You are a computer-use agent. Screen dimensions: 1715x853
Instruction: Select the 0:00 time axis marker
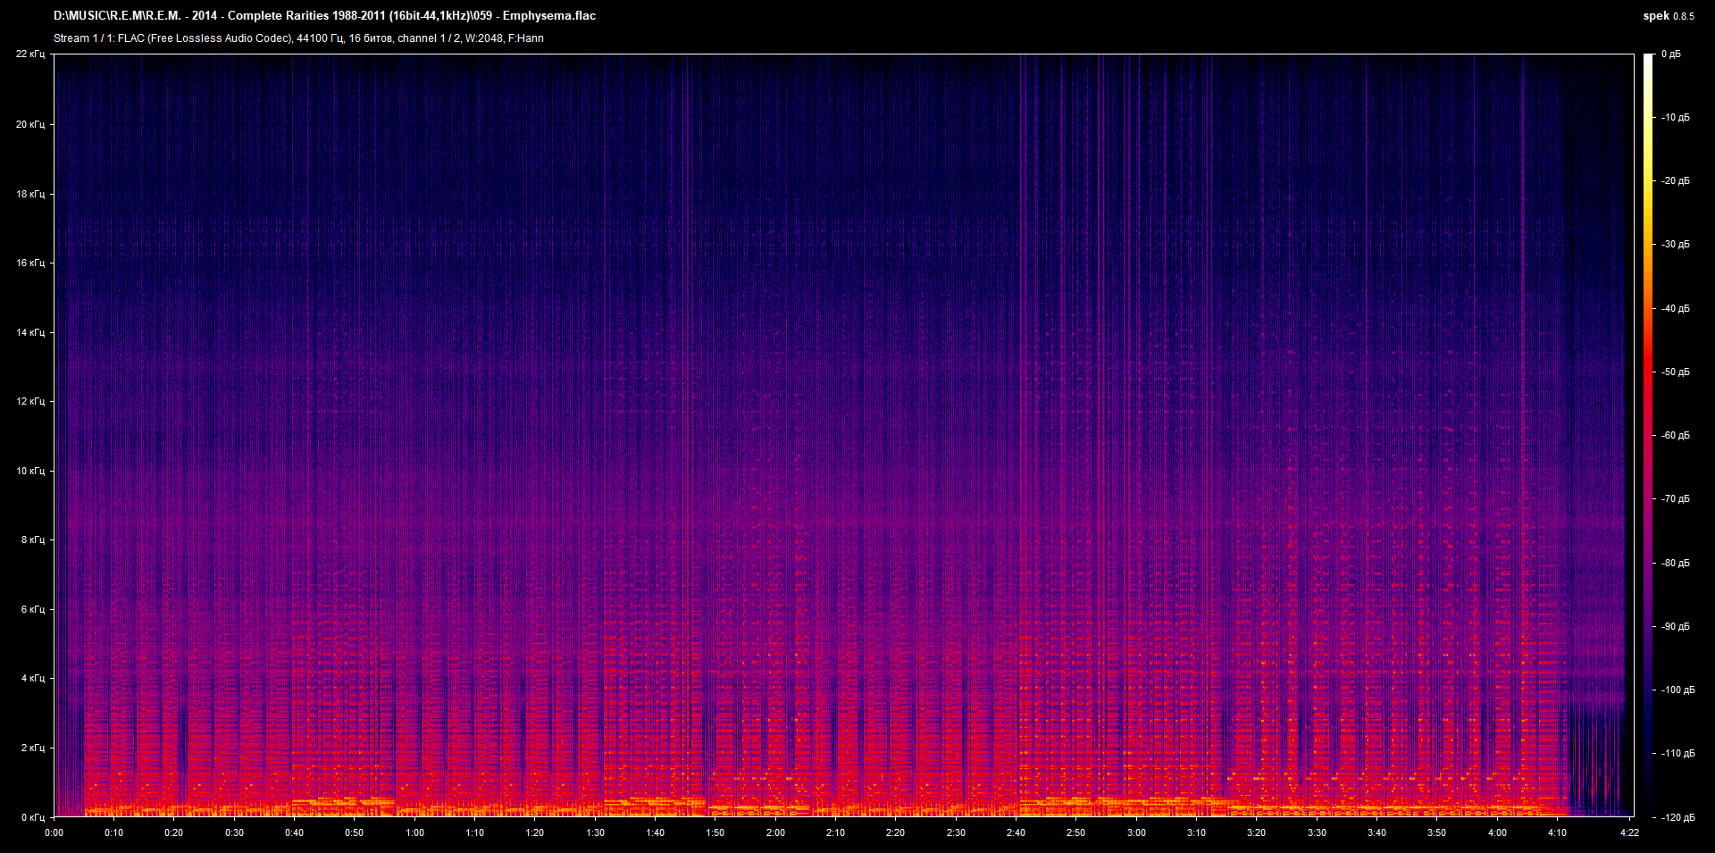click(x=54, y=832)
